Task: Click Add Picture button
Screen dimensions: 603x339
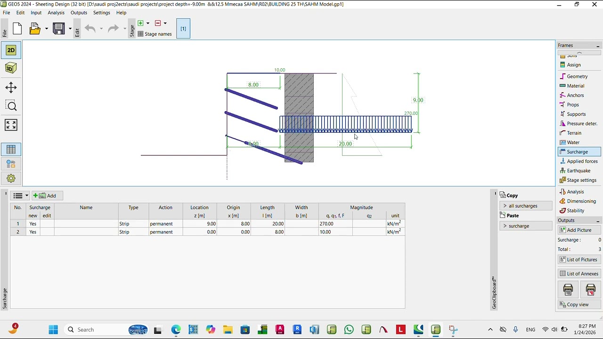Action: pos(579,230)
